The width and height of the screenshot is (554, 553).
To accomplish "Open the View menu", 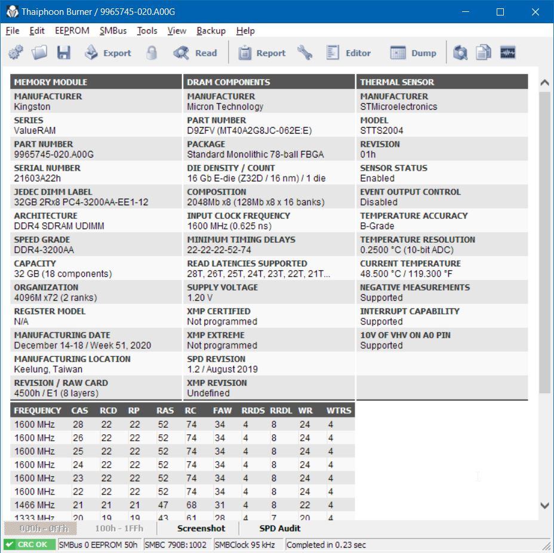I will (x=177, y=31).
